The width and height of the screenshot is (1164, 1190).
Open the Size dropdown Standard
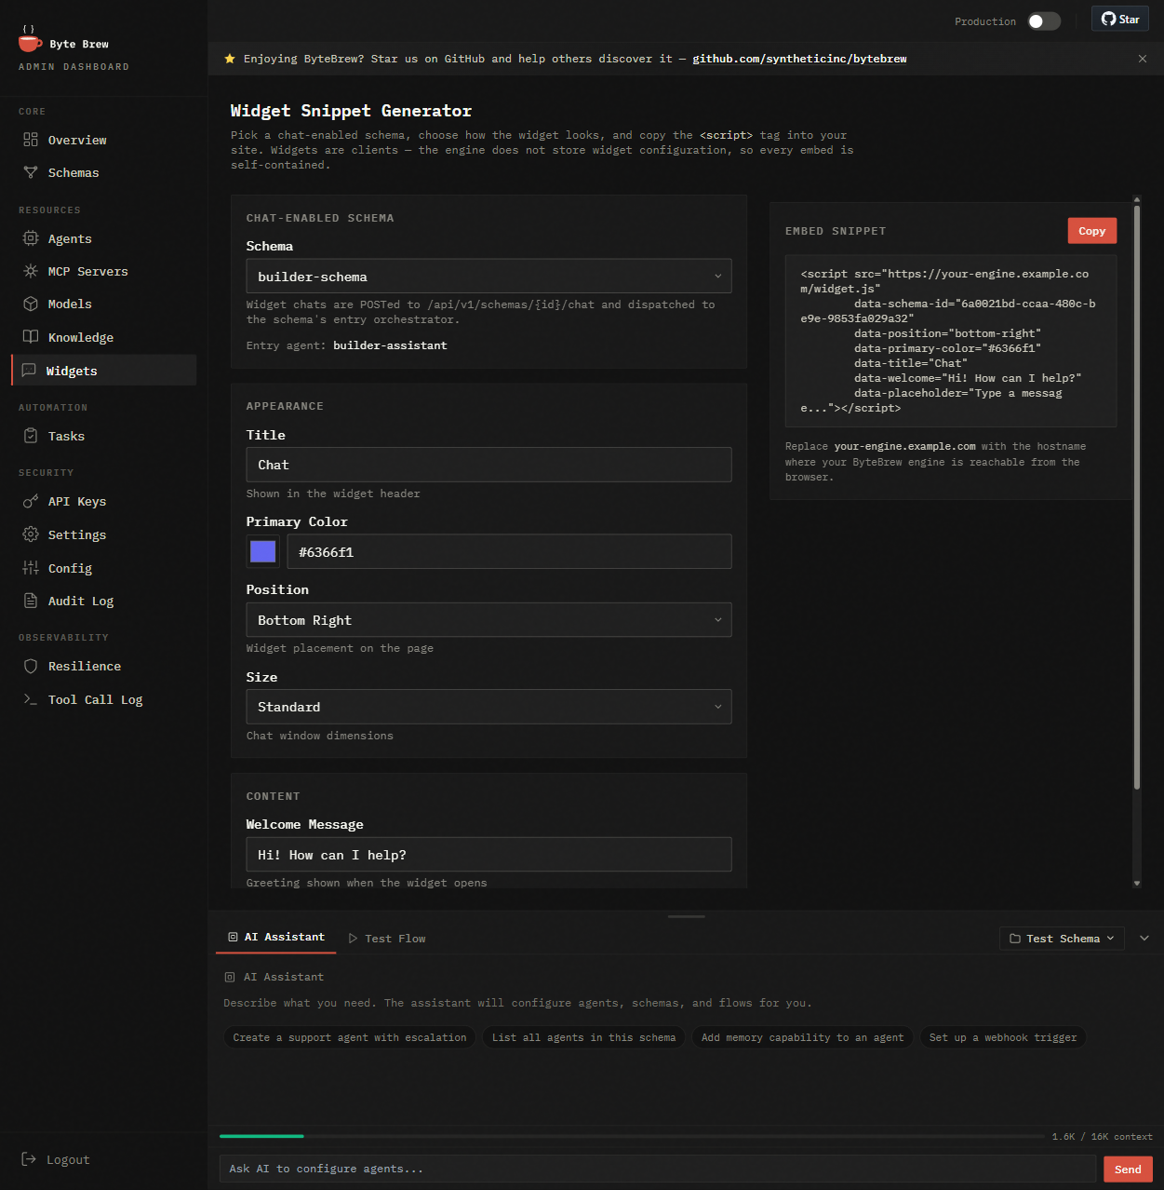click(x=488, y=707)
